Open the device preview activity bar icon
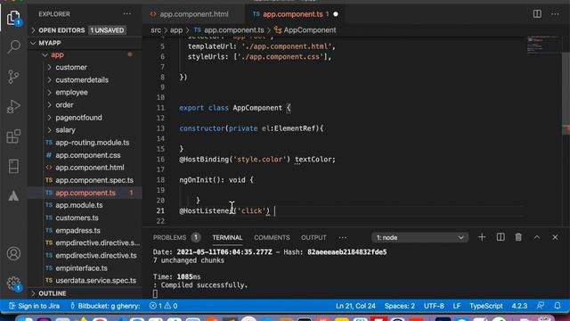This screenshot has width=570, height=321. (x=13, y=166)
